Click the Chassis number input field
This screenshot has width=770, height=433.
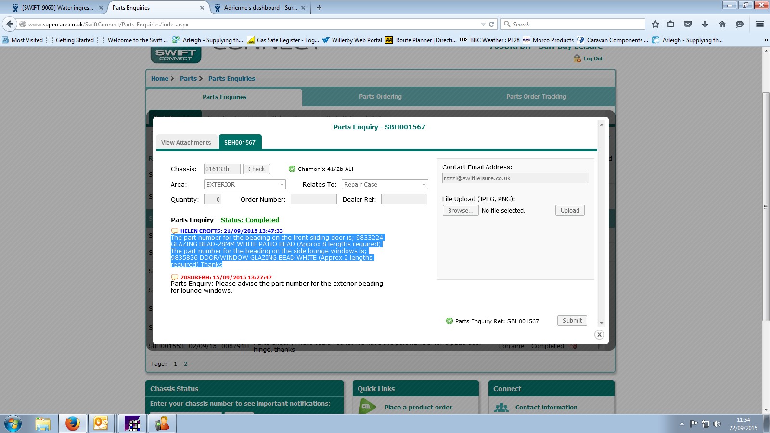222,169
